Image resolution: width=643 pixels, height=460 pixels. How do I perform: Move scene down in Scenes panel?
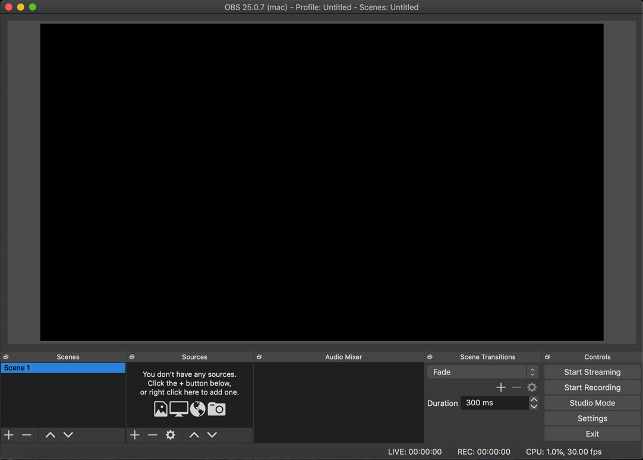click(x=68, y=434)
